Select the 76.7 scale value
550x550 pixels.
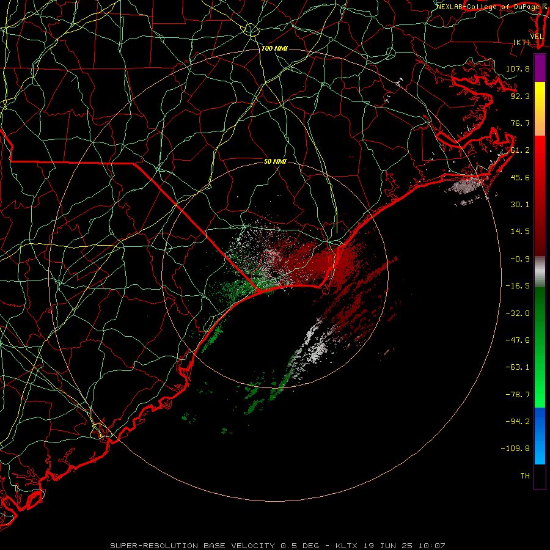point(520,123)
